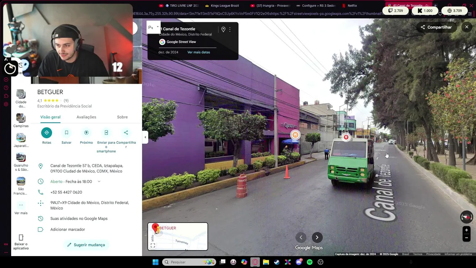Click the Compartilhar icon in BETGUER panel
Screen dimensions: 476x268
pos(126,133)
